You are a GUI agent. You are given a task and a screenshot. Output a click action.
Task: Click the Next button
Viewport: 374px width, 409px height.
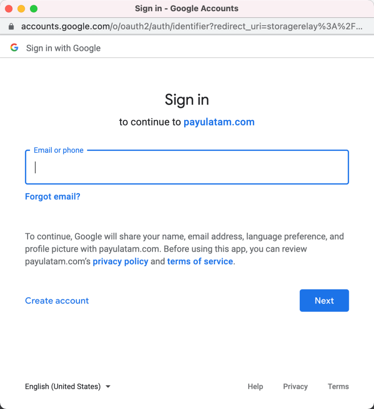coord(324,301)
